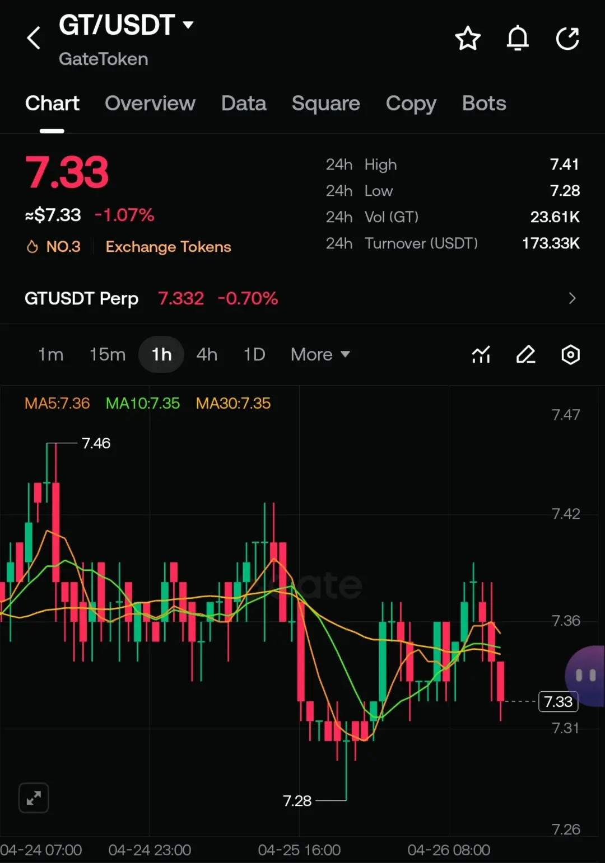The width and height of the screenshot is (605, 863).
Task: Go to the Copy tab
Action: coord(411,104)
